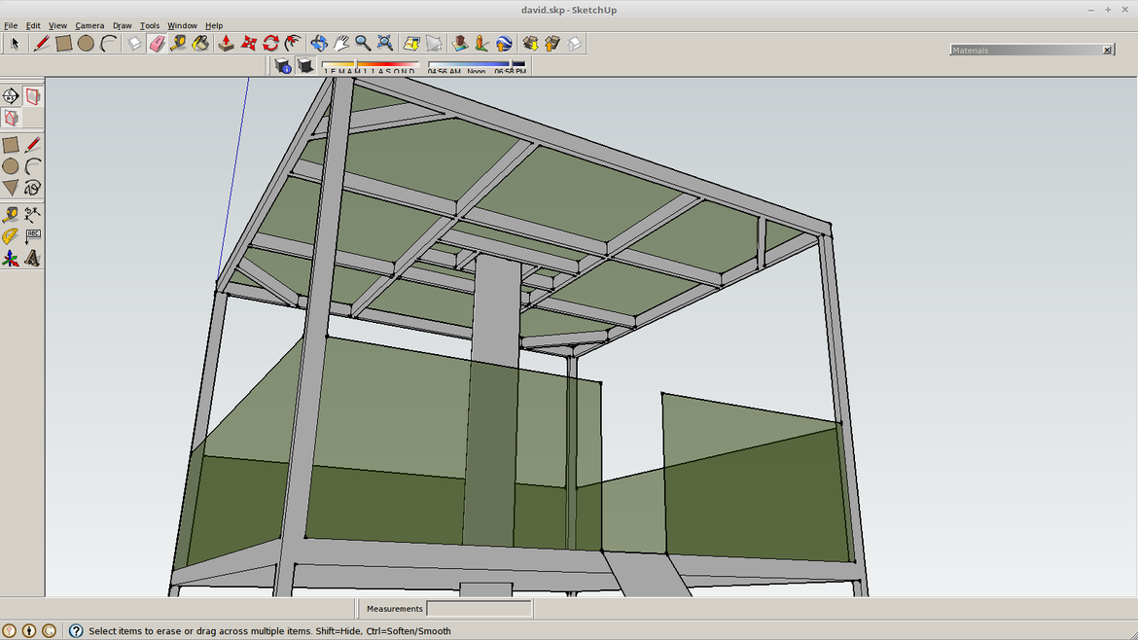This screenshot has width=1138, height=640.
Task: Click the Zoom Extents icon
Action: (385, 44)
